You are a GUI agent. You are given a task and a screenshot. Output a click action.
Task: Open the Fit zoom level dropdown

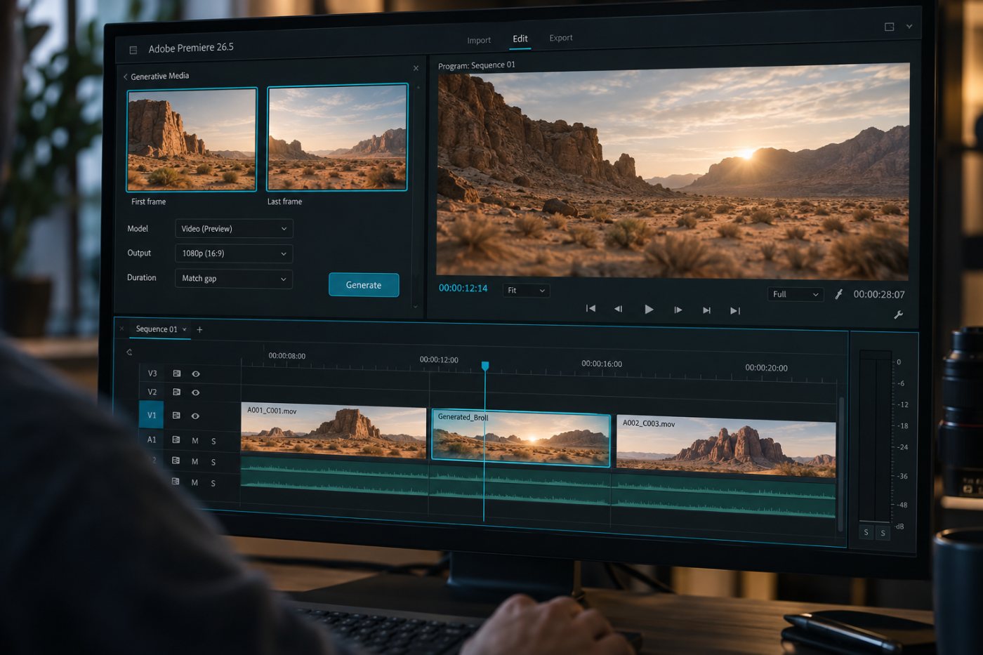tap(526, 291)
